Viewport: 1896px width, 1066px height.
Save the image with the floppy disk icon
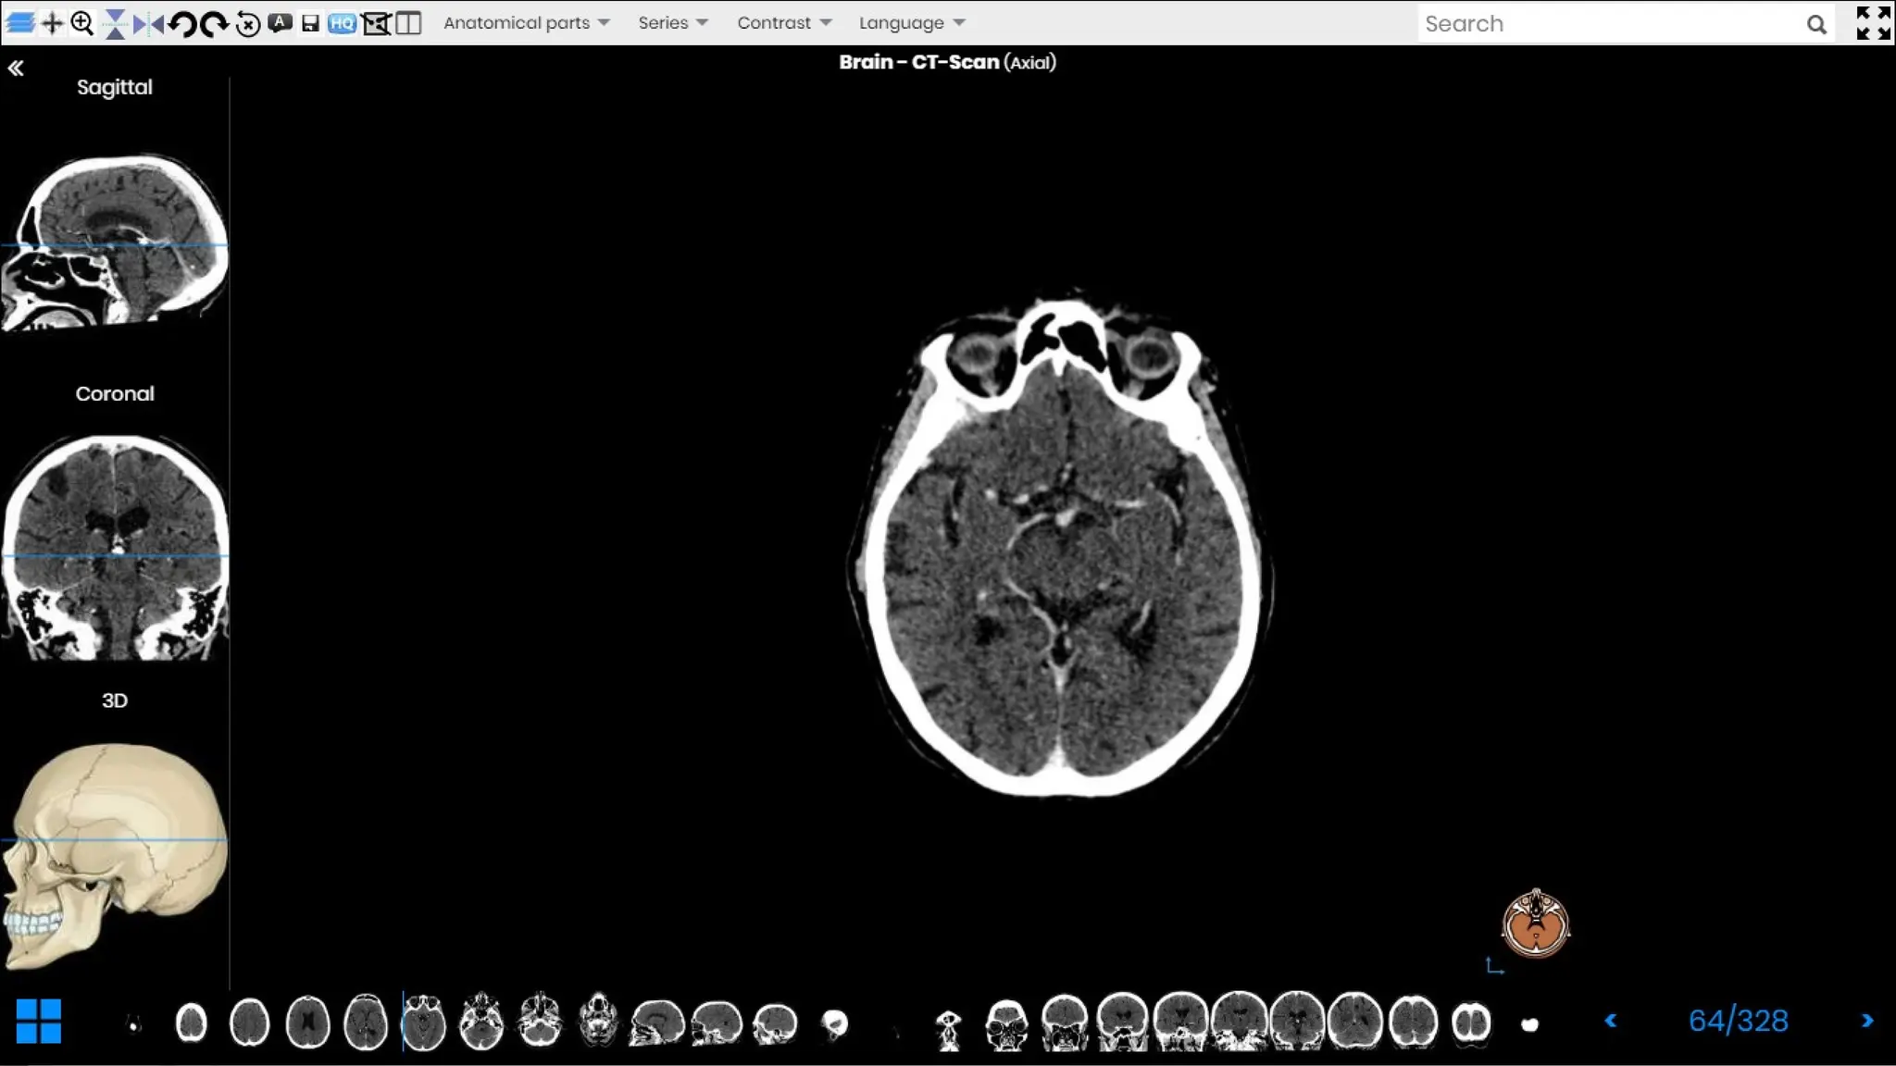pyautogui.click(x=310, y=24)
